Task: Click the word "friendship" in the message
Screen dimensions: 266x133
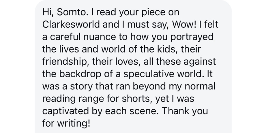Action: tap(66, 61)
